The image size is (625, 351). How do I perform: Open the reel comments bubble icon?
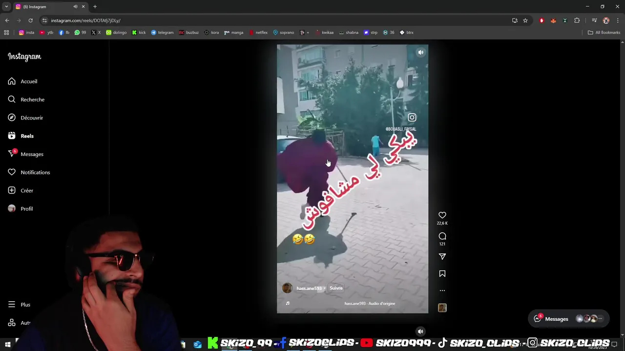click(442, 236)
